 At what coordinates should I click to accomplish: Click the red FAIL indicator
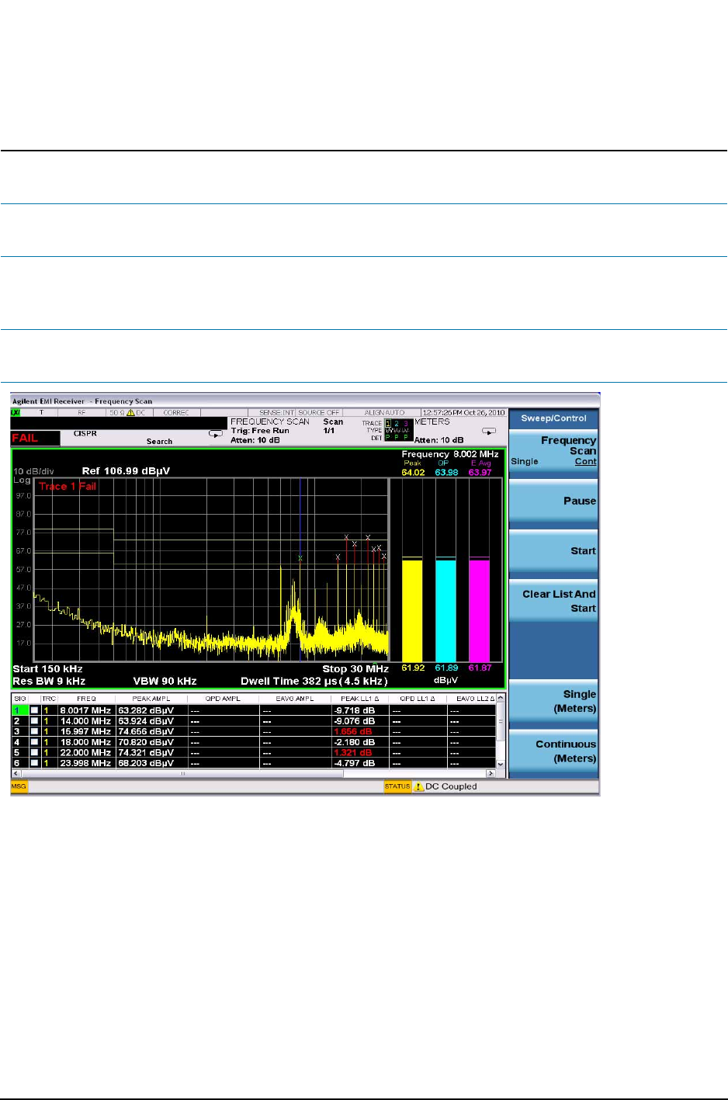[x=35, y=439]
